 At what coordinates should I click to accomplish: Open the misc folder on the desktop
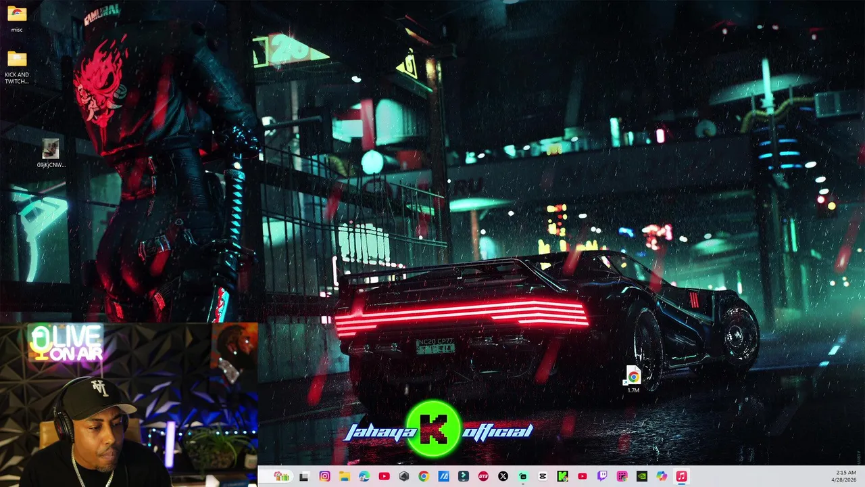[17, 18]
